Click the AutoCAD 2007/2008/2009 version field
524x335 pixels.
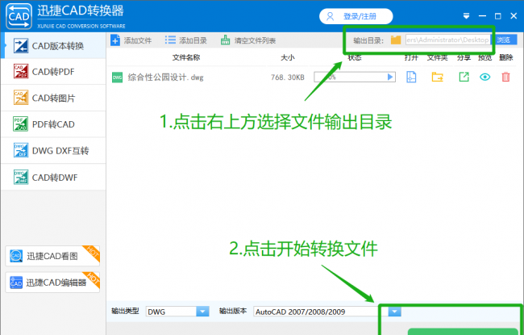coord(321,312)
